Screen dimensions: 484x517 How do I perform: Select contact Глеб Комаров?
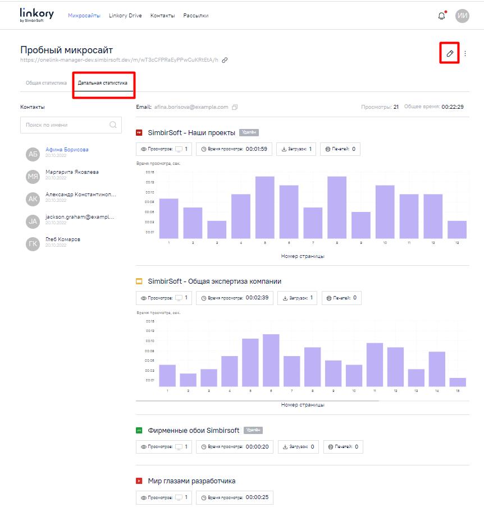[63, 239]
